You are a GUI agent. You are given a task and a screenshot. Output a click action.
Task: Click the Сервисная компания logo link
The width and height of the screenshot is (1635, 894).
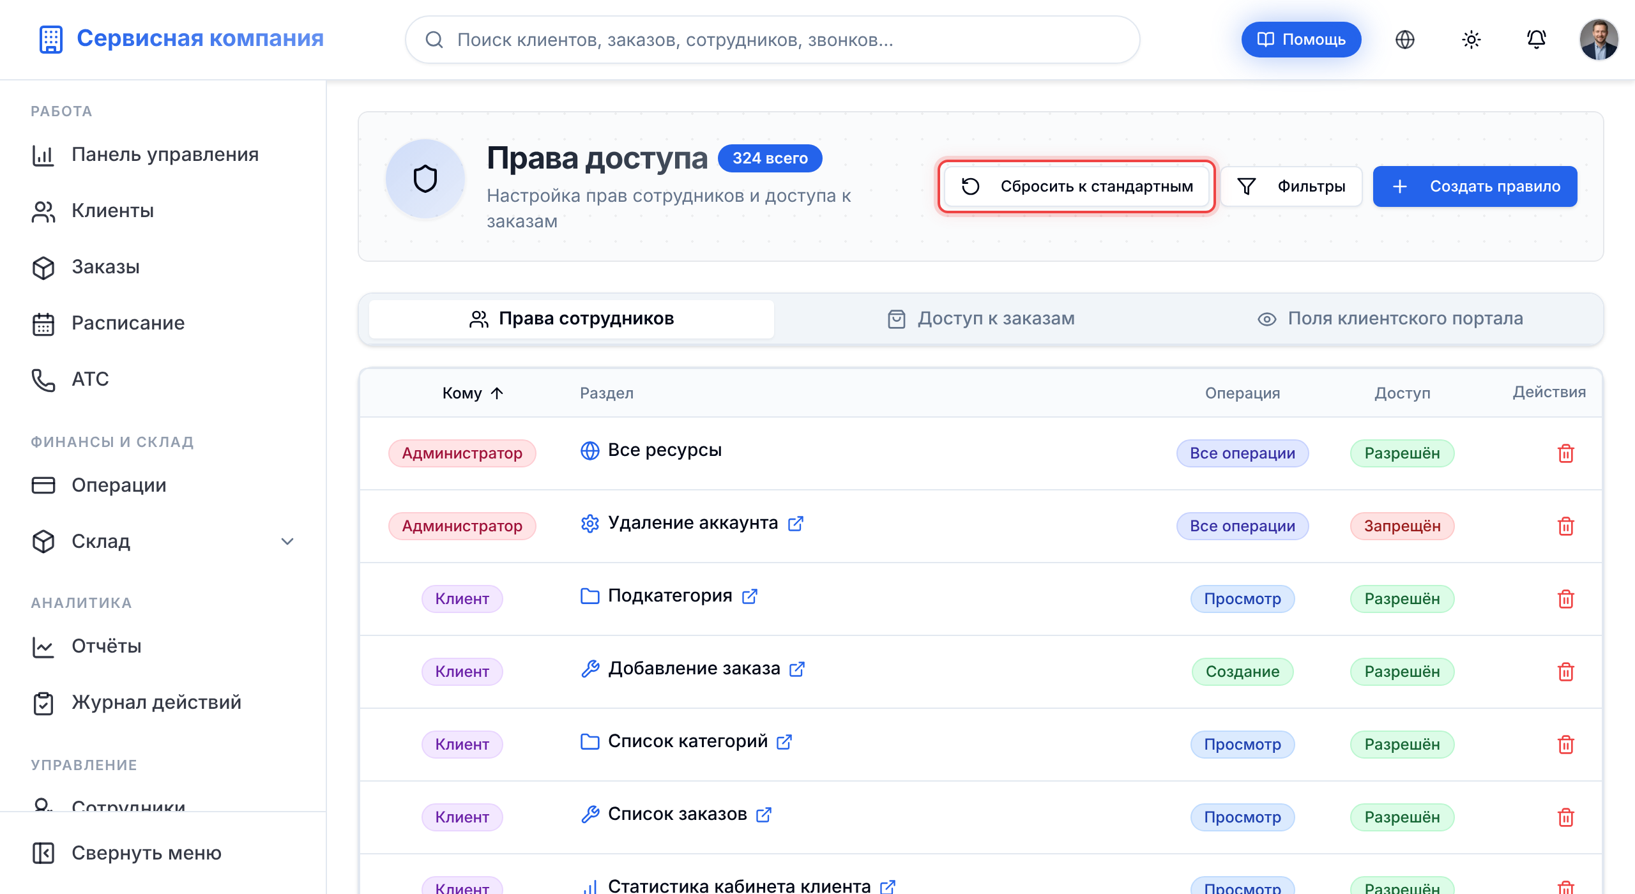coord(181,39)
